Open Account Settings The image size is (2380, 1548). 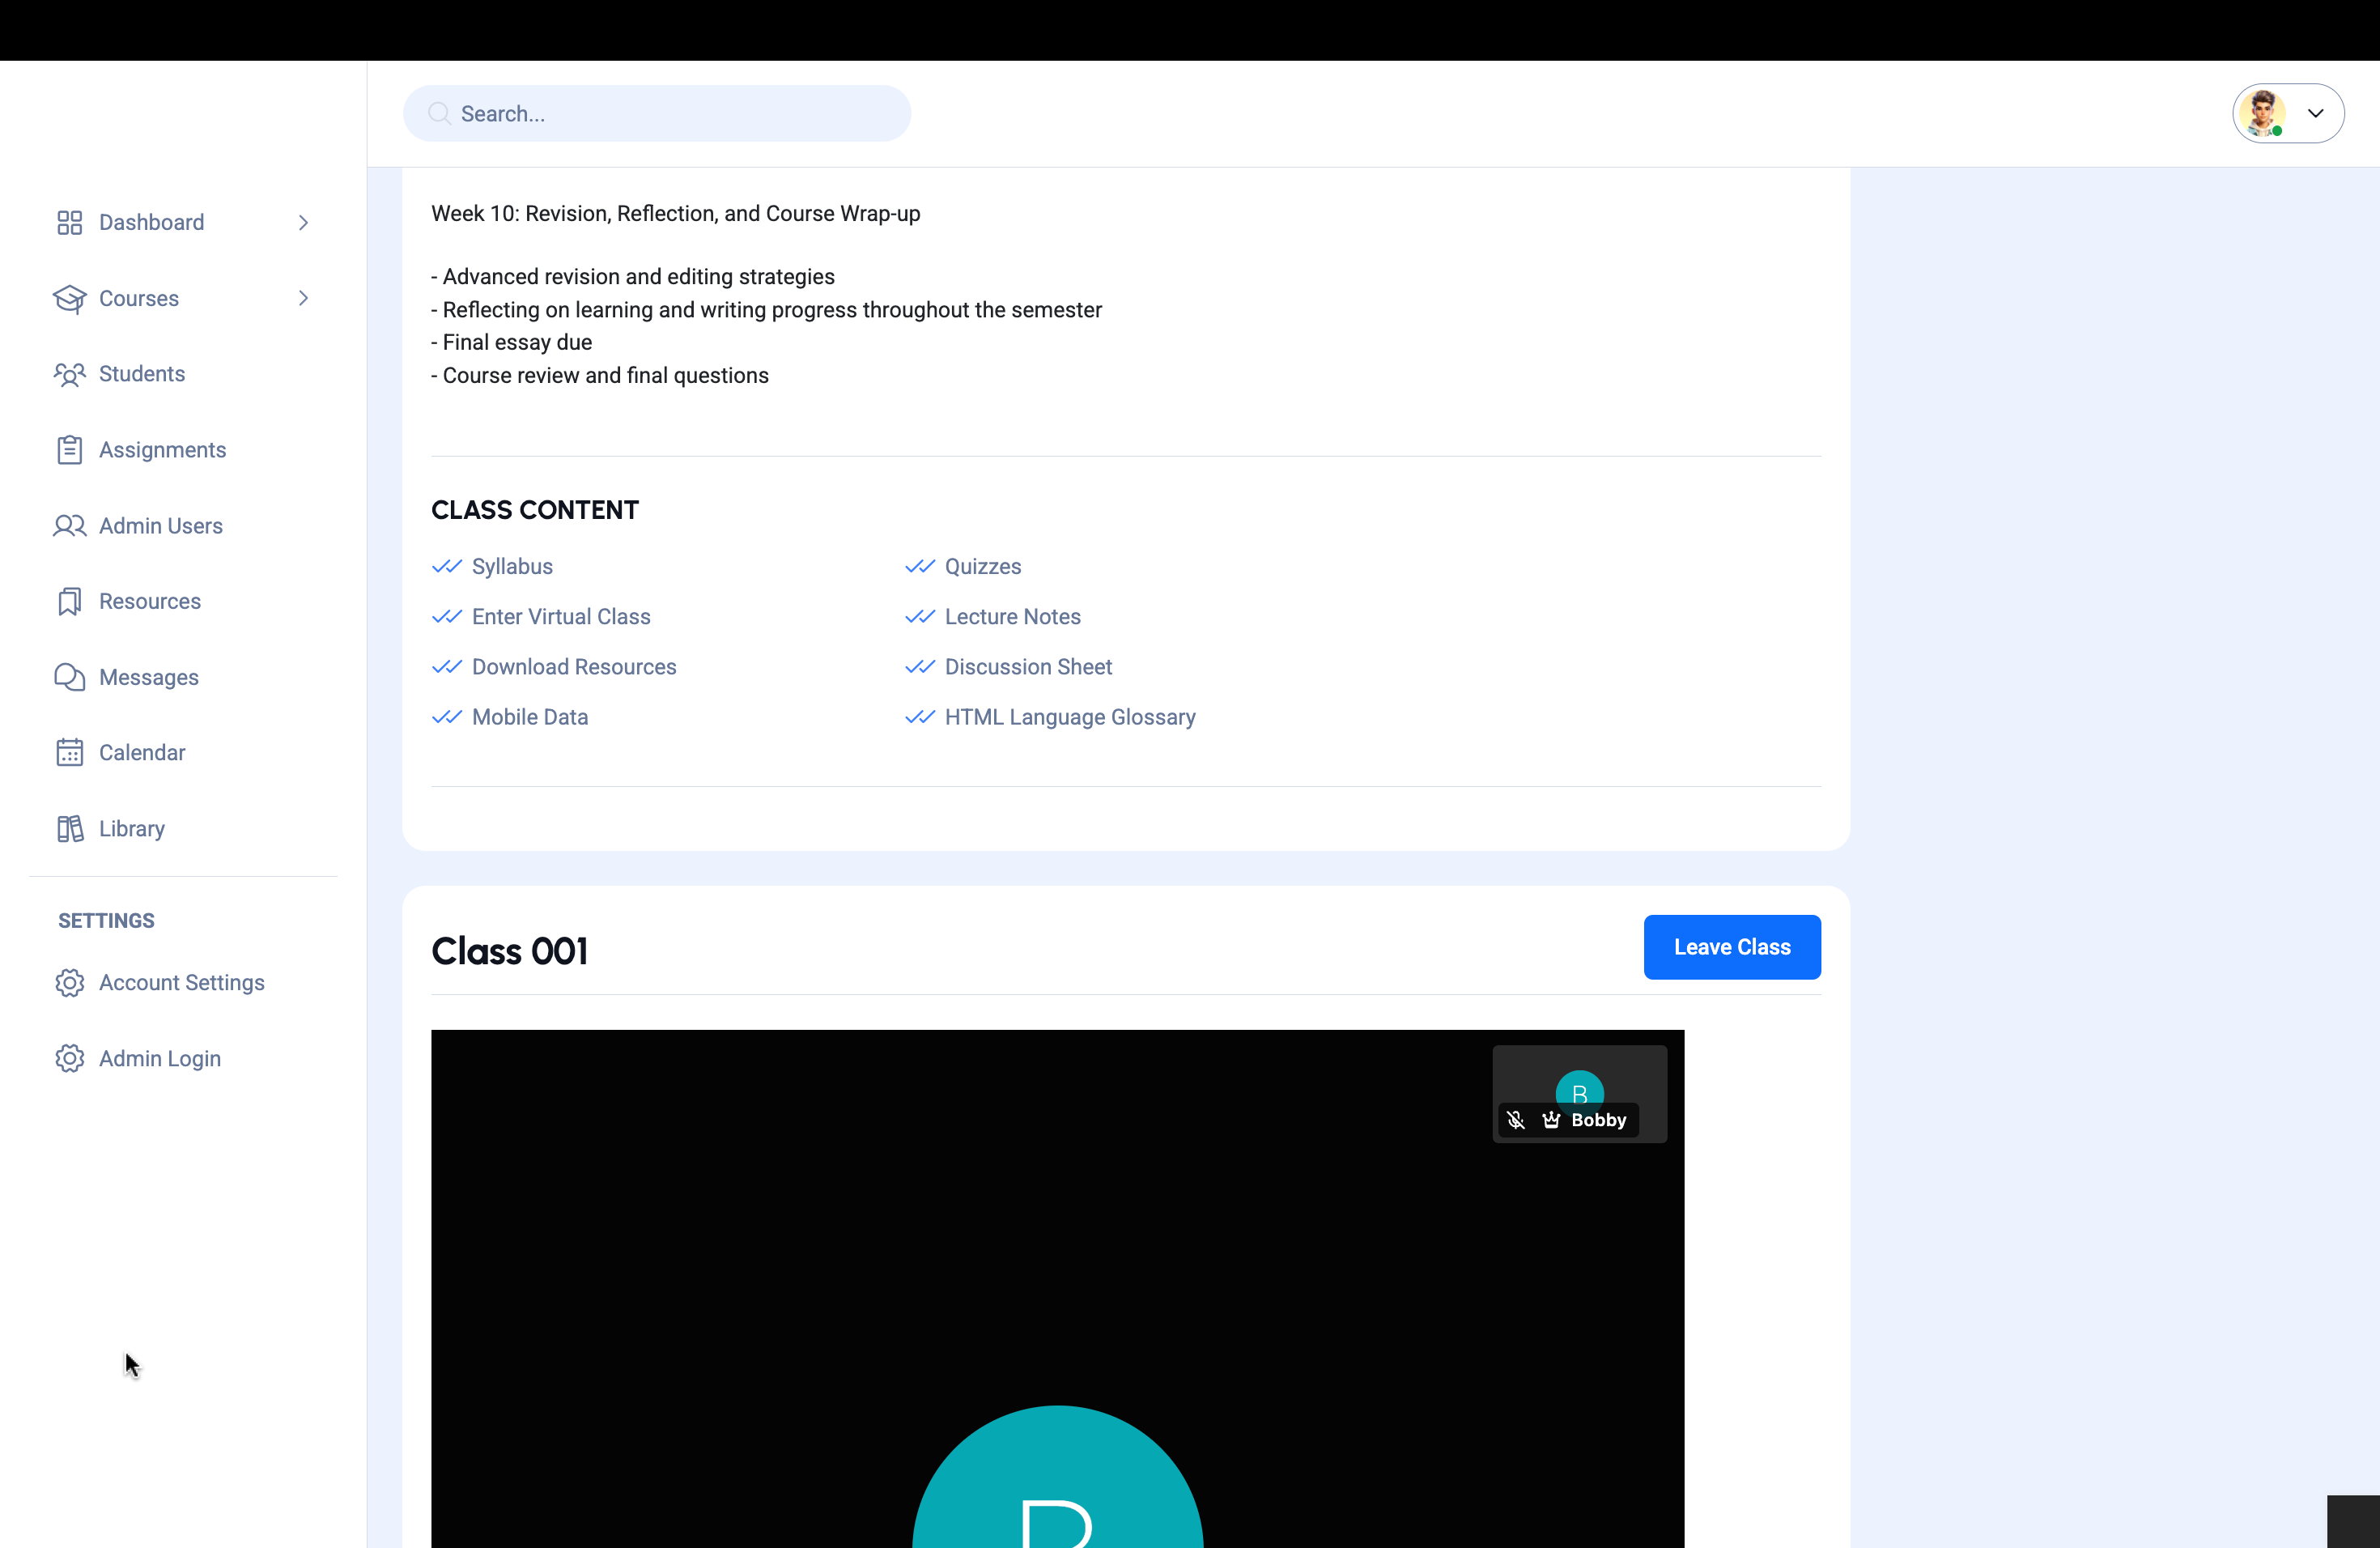pos(183,983)
